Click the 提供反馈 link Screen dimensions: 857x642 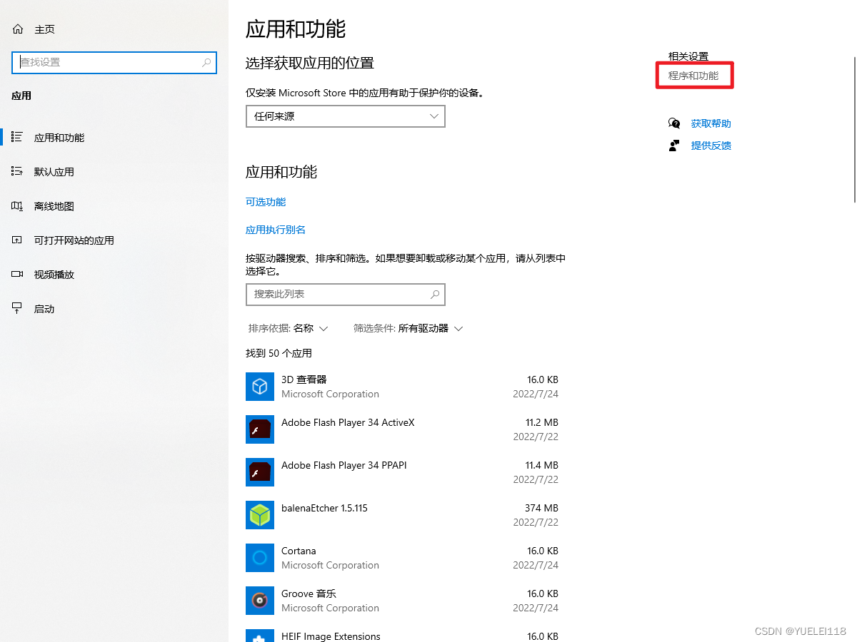coord(711,146)
